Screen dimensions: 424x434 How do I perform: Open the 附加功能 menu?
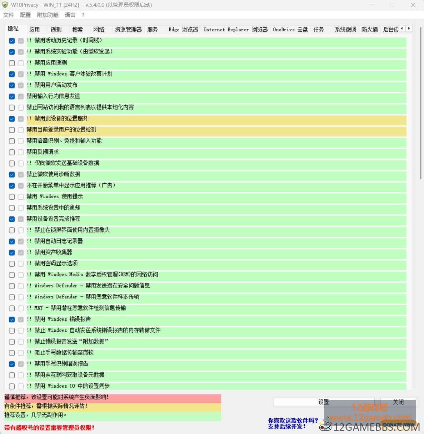(48, 15)
